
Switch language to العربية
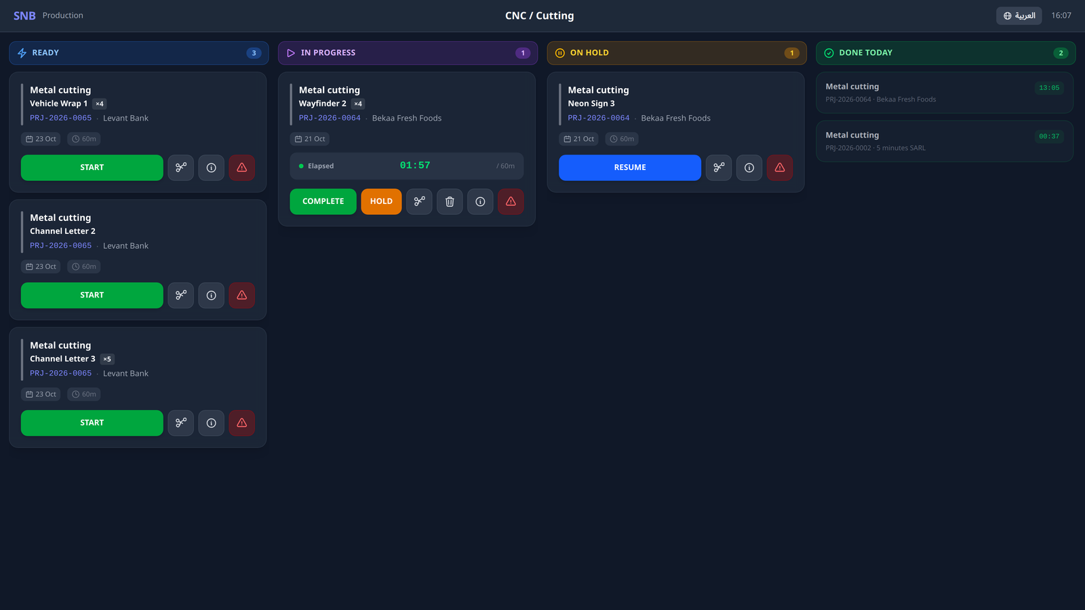[1019, 16]
